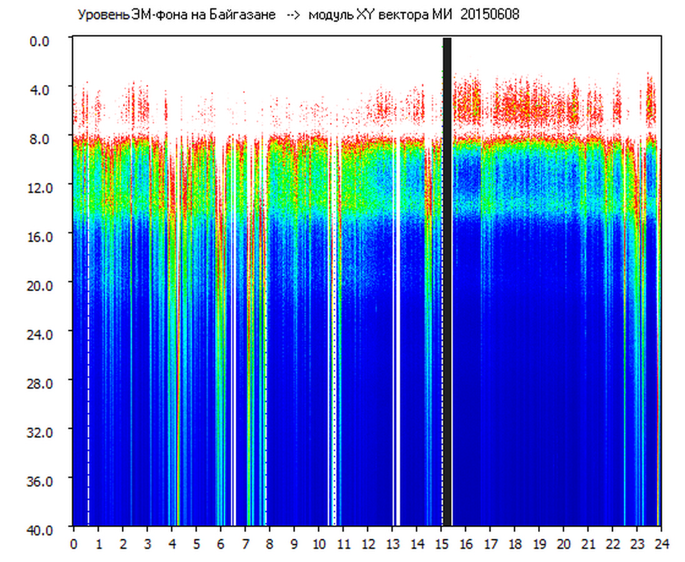Click the x-axis hour label "1"
The width and height of the screenshot is (685, 562).
(99, 544)
